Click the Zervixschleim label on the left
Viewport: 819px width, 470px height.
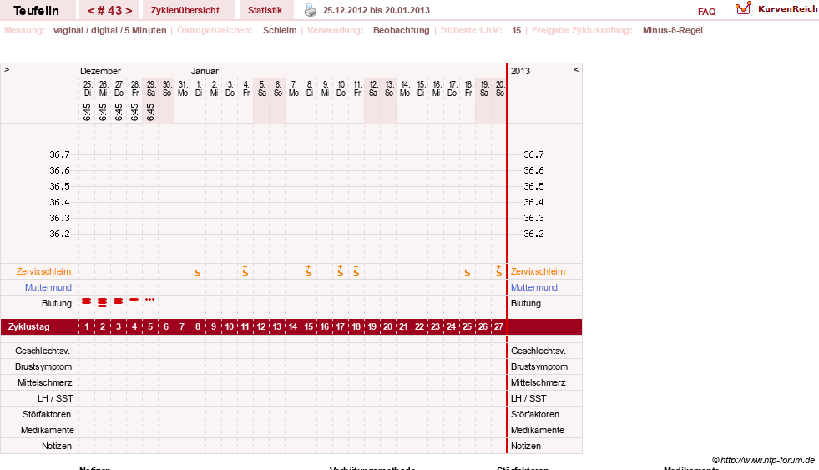43,271
